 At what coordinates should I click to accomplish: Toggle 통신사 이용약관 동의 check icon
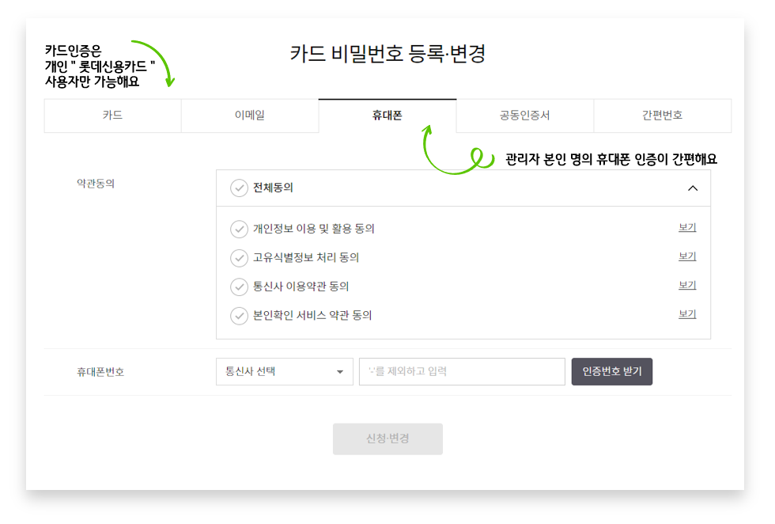pyautogui.click(x=239, y=287)
